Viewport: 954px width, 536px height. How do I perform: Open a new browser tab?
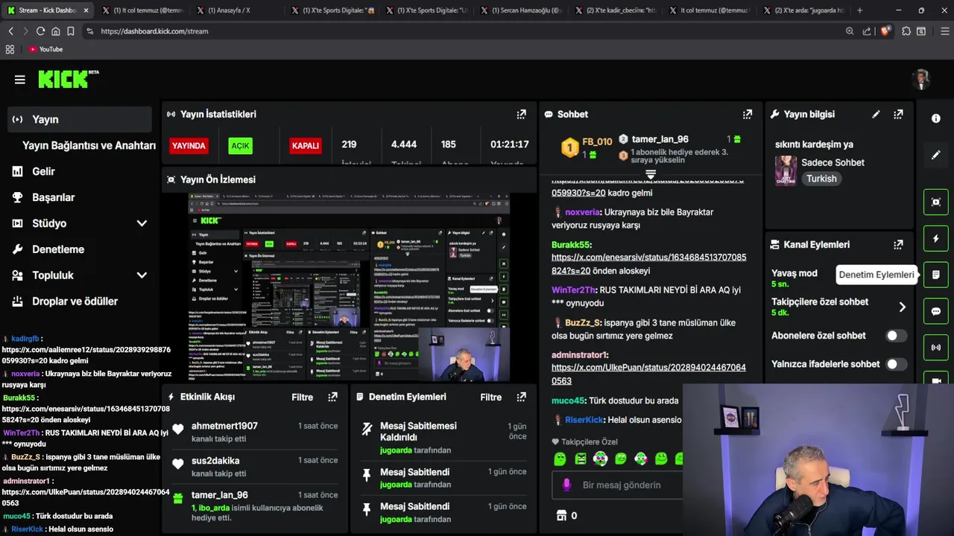click(859, 10)
